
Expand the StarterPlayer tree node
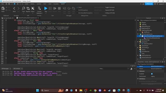138,48
